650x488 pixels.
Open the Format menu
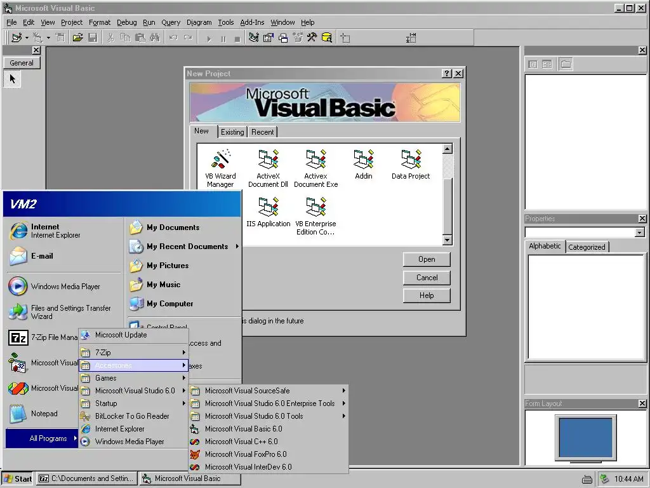pyautogui.click(x=100, y=22)
